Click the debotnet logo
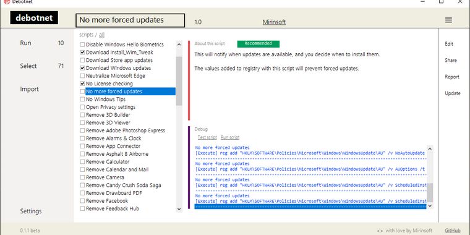The height and width of the screenshot is (235, 470). [x=34, y=18]
